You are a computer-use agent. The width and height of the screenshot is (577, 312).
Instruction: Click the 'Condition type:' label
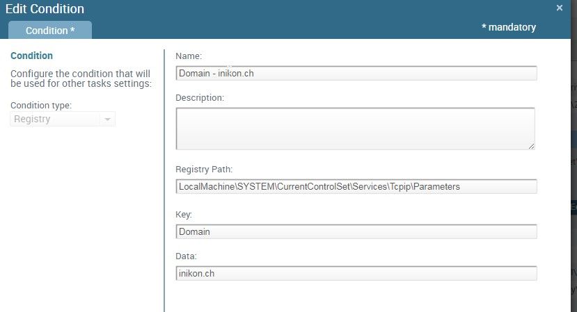[41, 106]
